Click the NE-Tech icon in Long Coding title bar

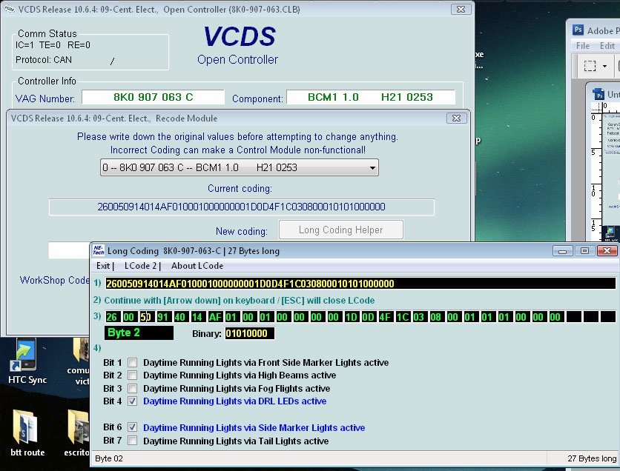click(x=99, y=250)
